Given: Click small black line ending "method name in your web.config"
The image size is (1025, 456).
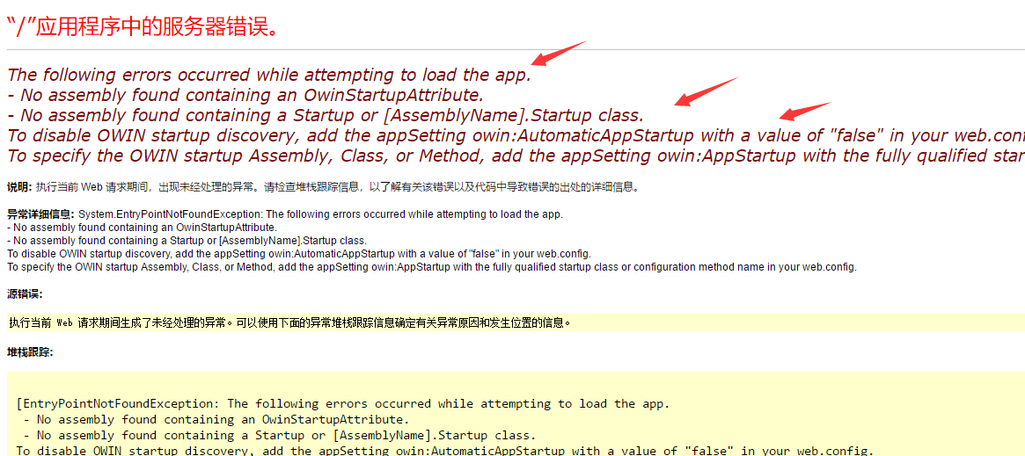Looking at the screenshot, I should pyautogui.click(x=432, y=267).
